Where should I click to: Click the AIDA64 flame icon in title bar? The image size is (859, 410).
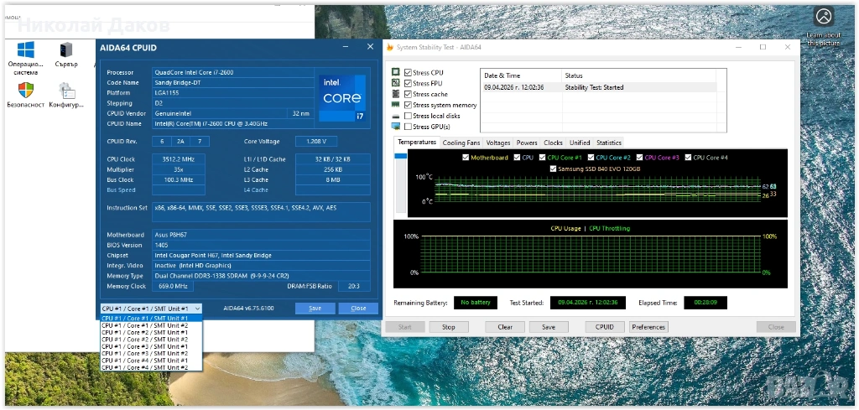coord(390,47)
